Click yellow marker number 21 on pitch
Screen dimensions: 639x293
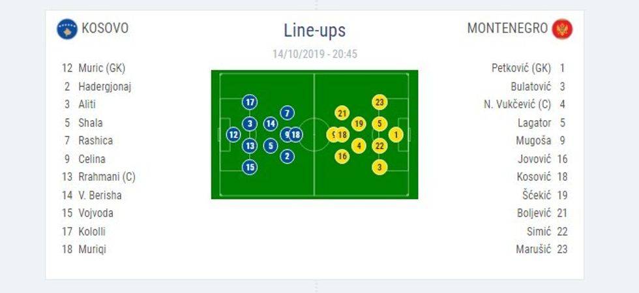click(342, 113)
